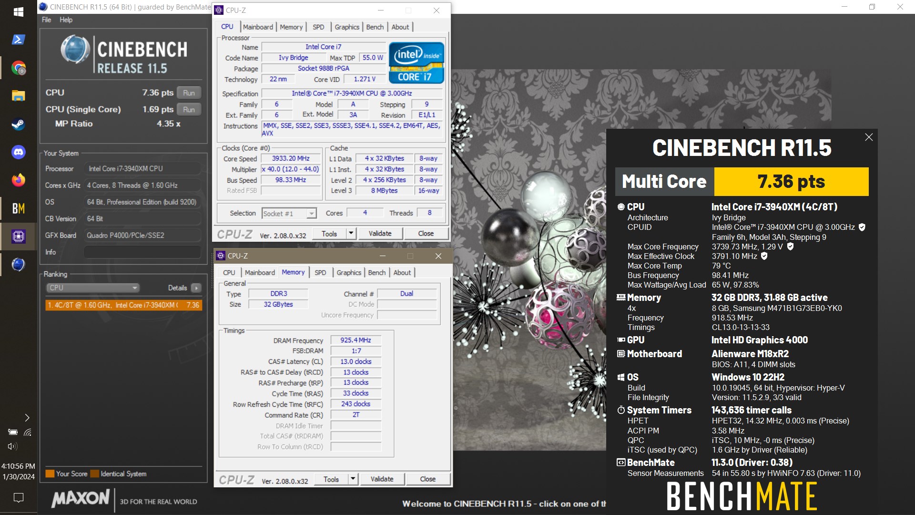Viewport: 915px width, 515px height.
Task: Switch to Bench tab in lower CPU-Z
Action: tap(377, 272)
